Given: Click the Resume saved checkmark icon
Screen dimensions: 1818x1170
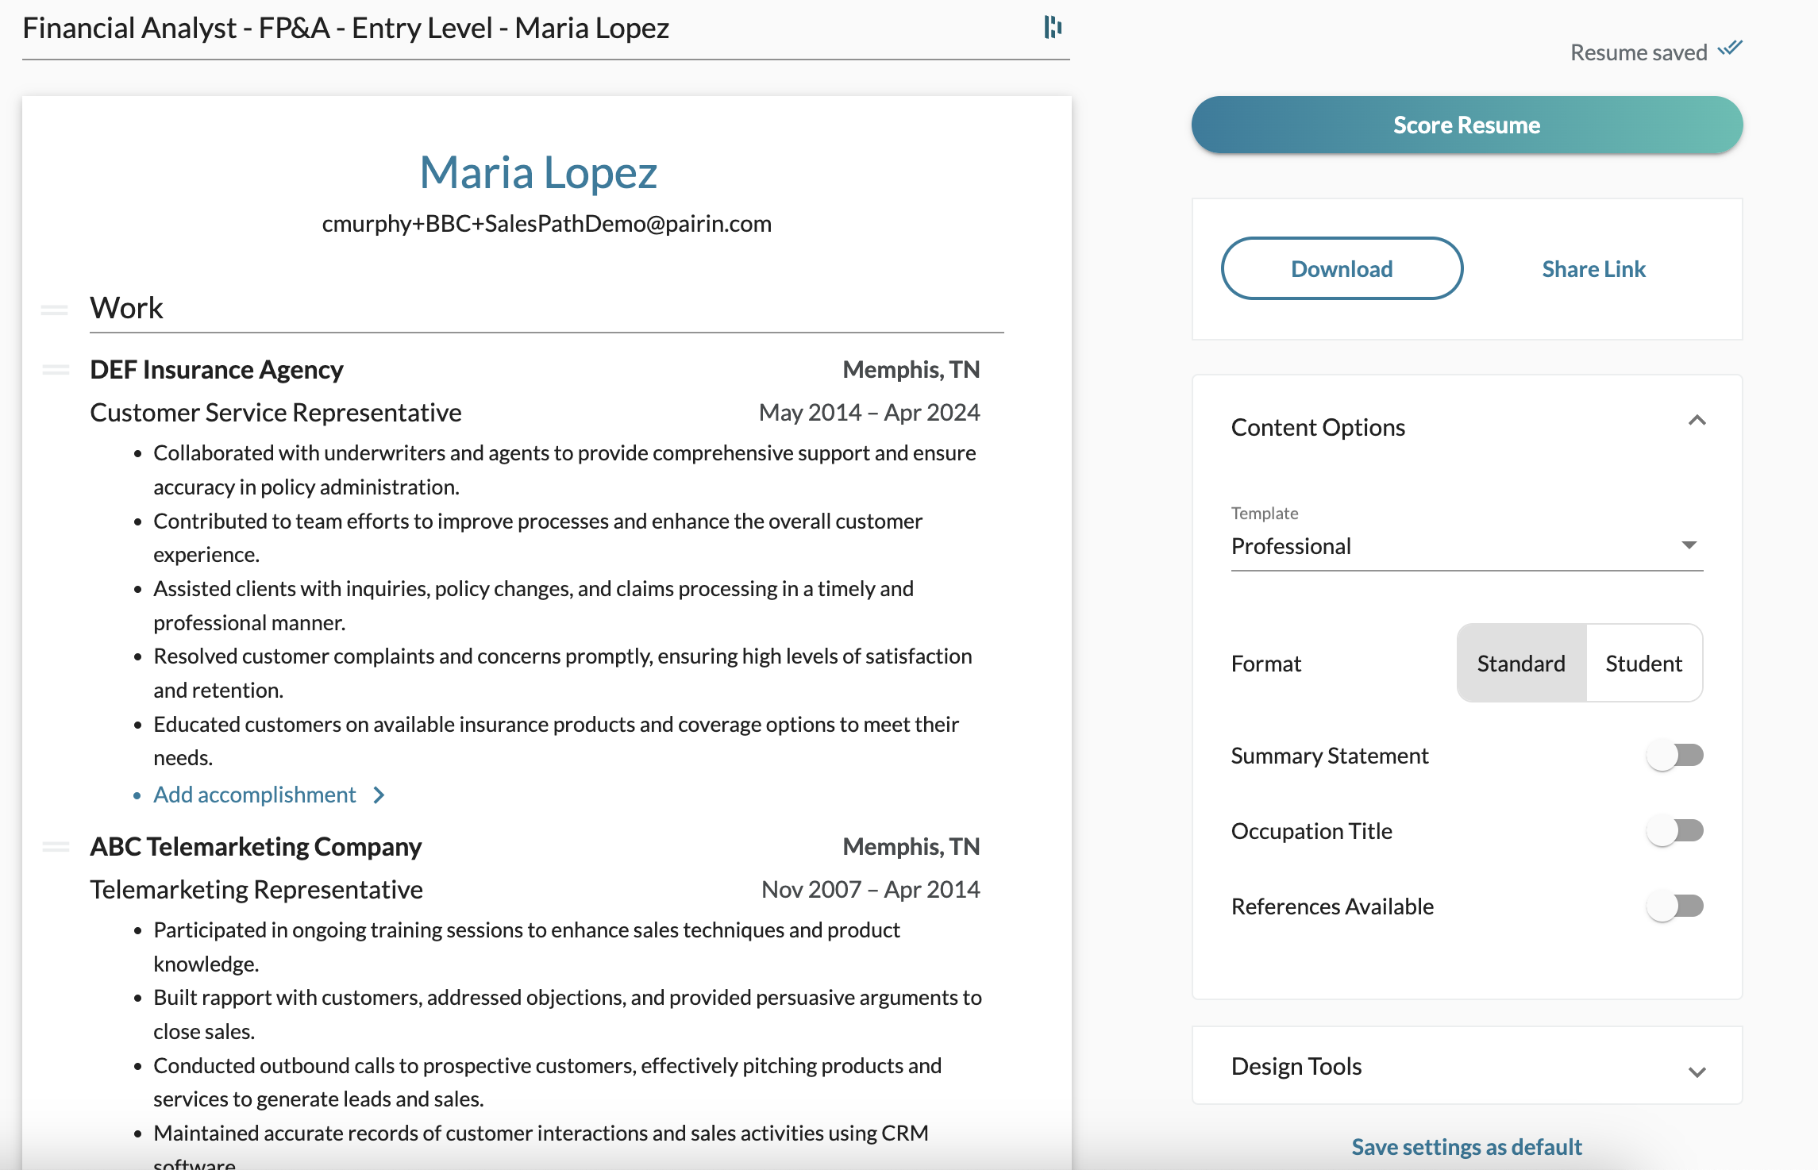Looking at the screenshot, I should click(x=1730, y=49).
